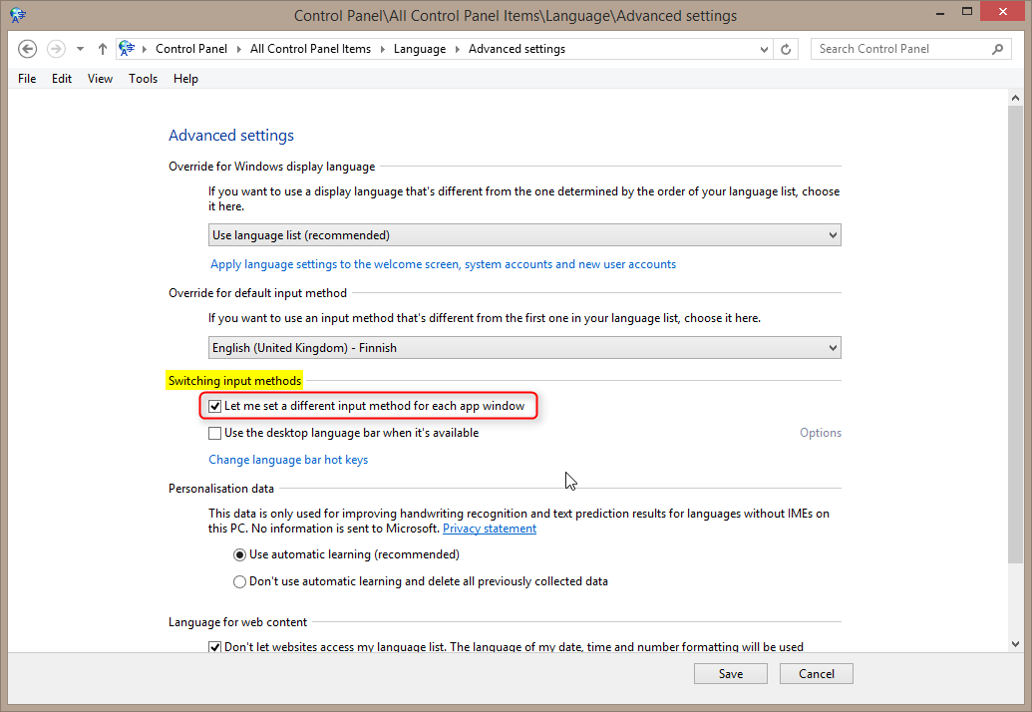Click the Save button
This screenshot has height=712, width=1032.
[730, 673]
